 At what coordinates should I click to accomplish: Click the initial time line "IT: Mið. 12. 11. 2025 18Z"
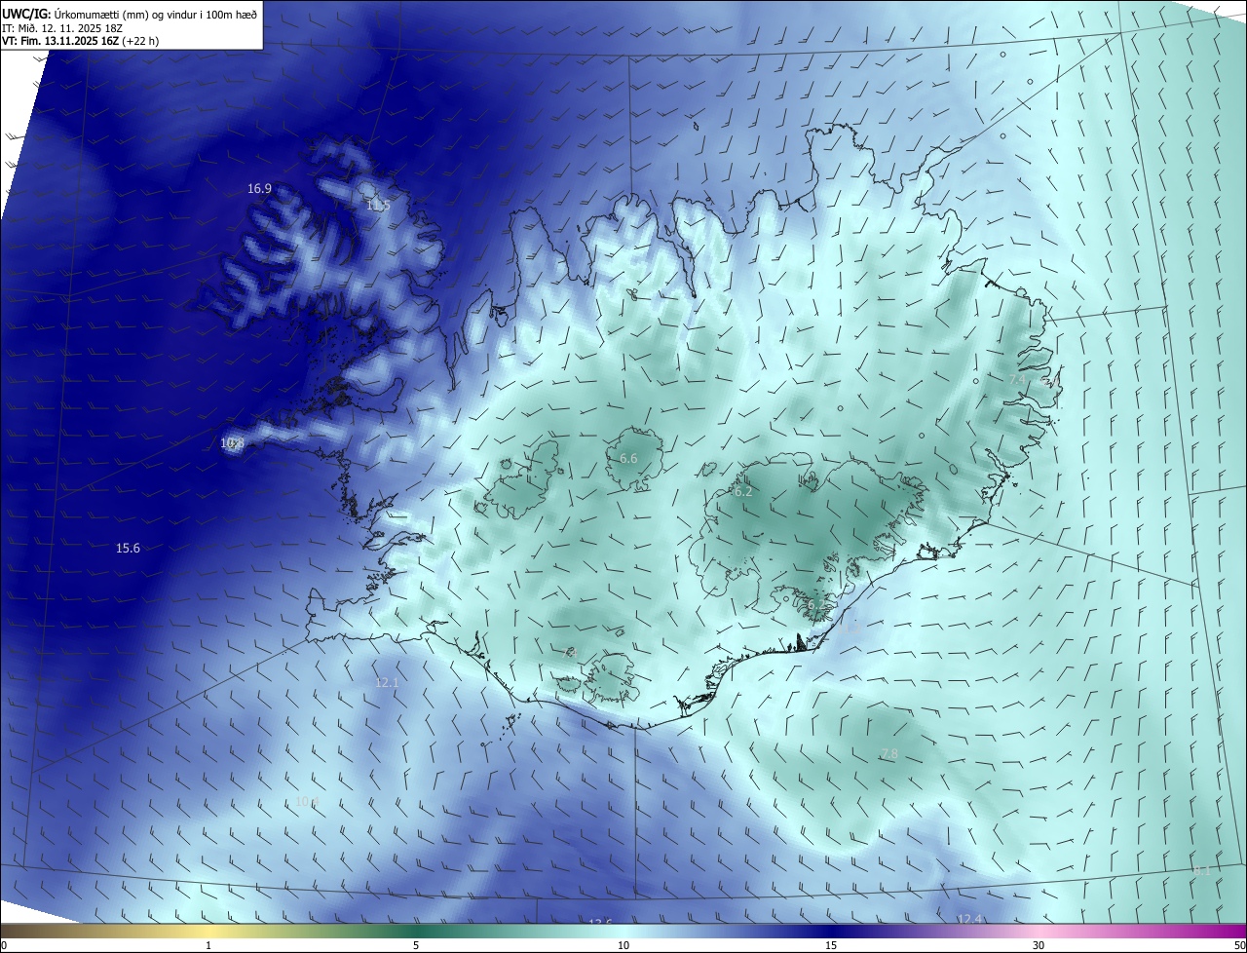tap(62, 28)
